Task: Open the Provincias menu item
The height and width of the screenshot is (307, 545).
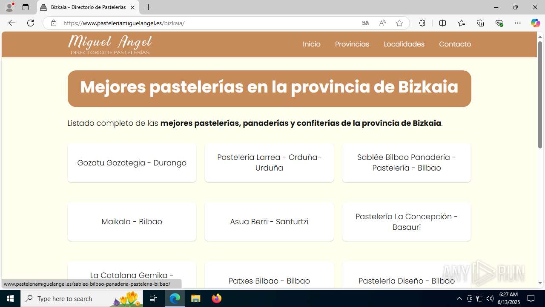Action: click(352, 44)
